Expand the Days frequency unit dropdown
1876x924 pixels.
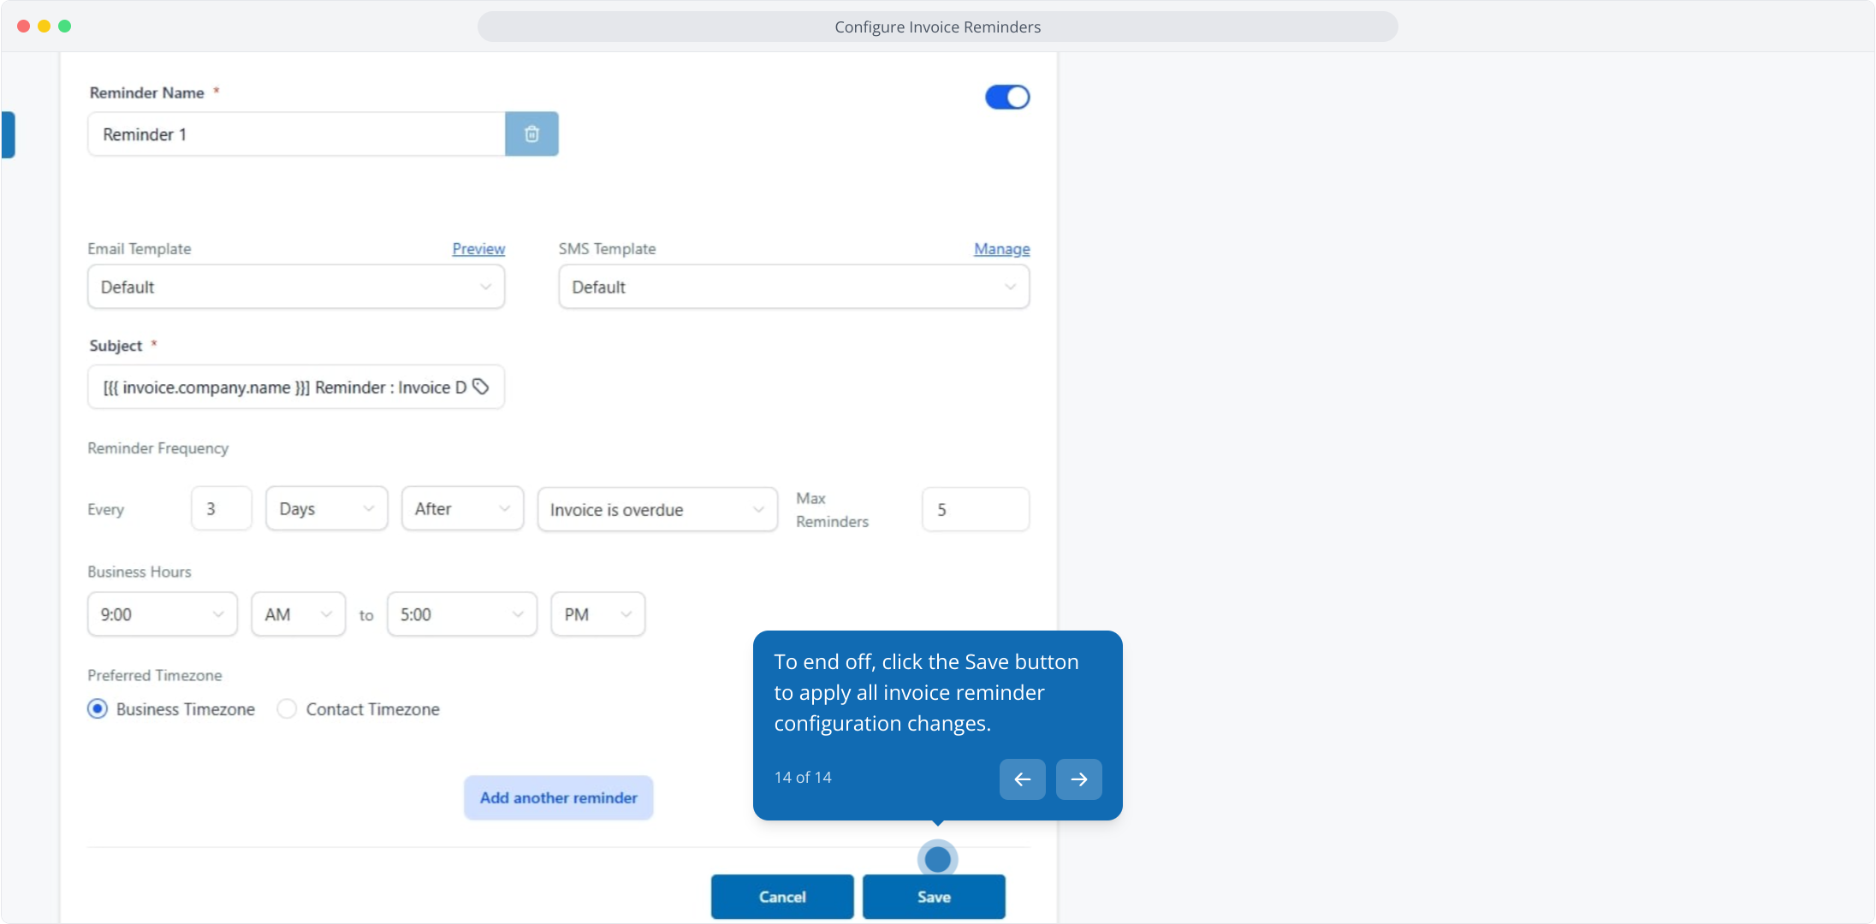point(326,509)
